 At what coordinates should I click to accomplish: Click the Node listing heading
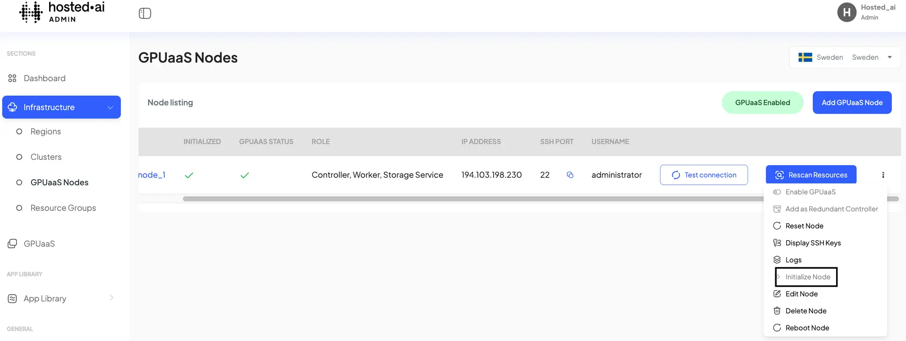pos(170,102)
